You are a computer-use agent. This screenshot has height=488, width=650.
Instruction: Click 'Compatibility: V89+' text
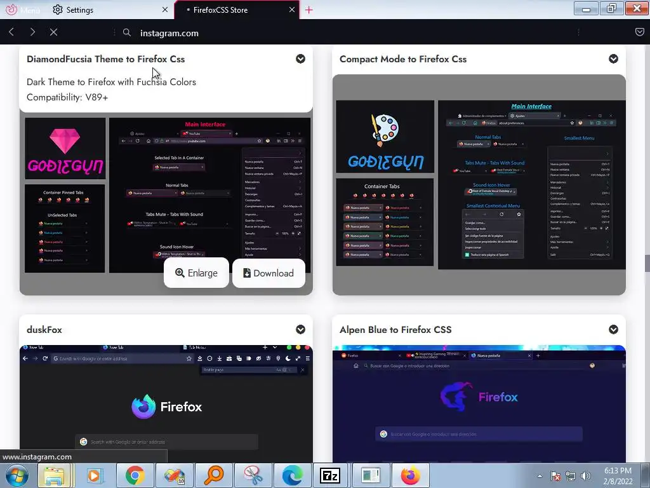(67, 97)
